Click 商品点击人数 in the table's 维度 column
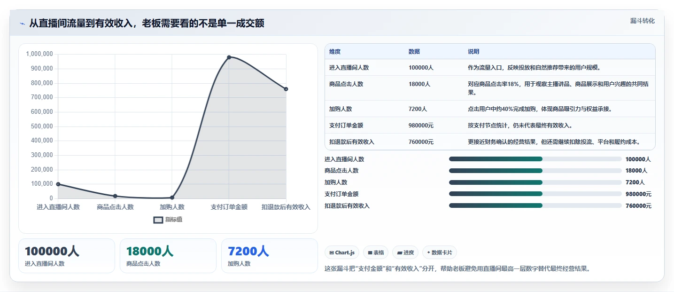 pyautogui.click(x=346, y=84)
